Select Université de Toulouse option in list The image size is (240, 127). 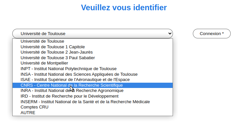93,41
